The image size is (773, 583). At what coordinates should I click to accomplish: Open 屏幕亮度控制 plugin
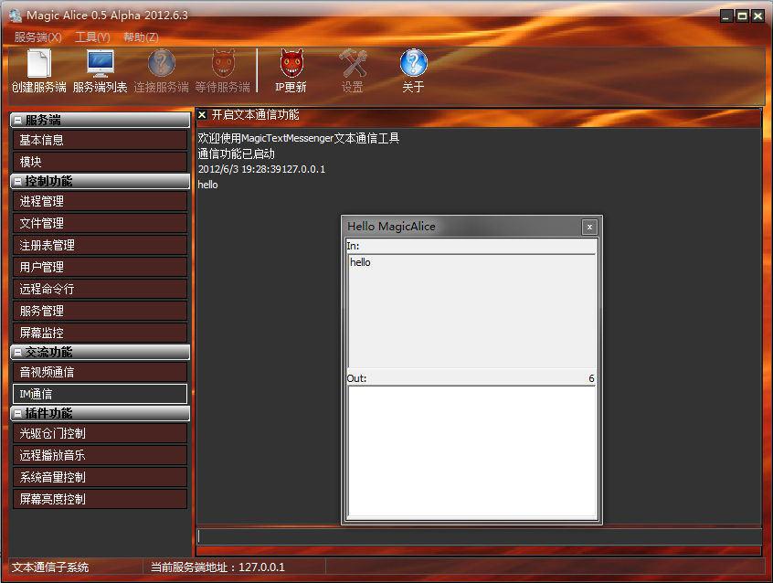(x=101, y=499)
